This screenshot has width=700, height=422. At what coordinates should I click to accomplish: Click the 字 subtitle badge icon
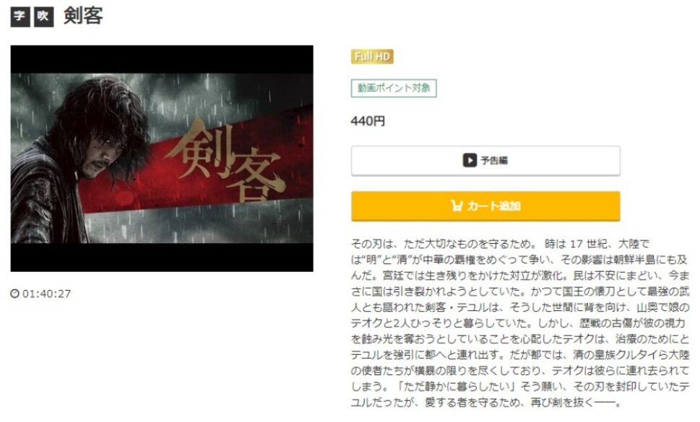(20, 17)
